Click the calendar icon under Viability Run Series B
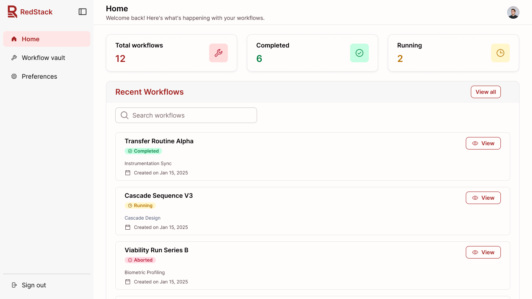This screenshot has height=299, width=532. (x=128, y=282)
